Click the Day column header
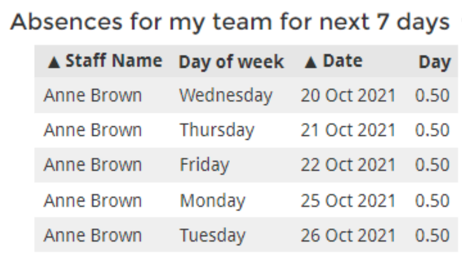The width and height of the screenshot is (462, 258). point(435,62)
